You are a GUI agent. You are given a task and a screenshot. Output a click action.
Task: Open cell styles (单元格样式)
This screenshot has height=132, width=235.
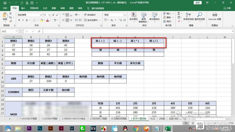click(154, 17)
